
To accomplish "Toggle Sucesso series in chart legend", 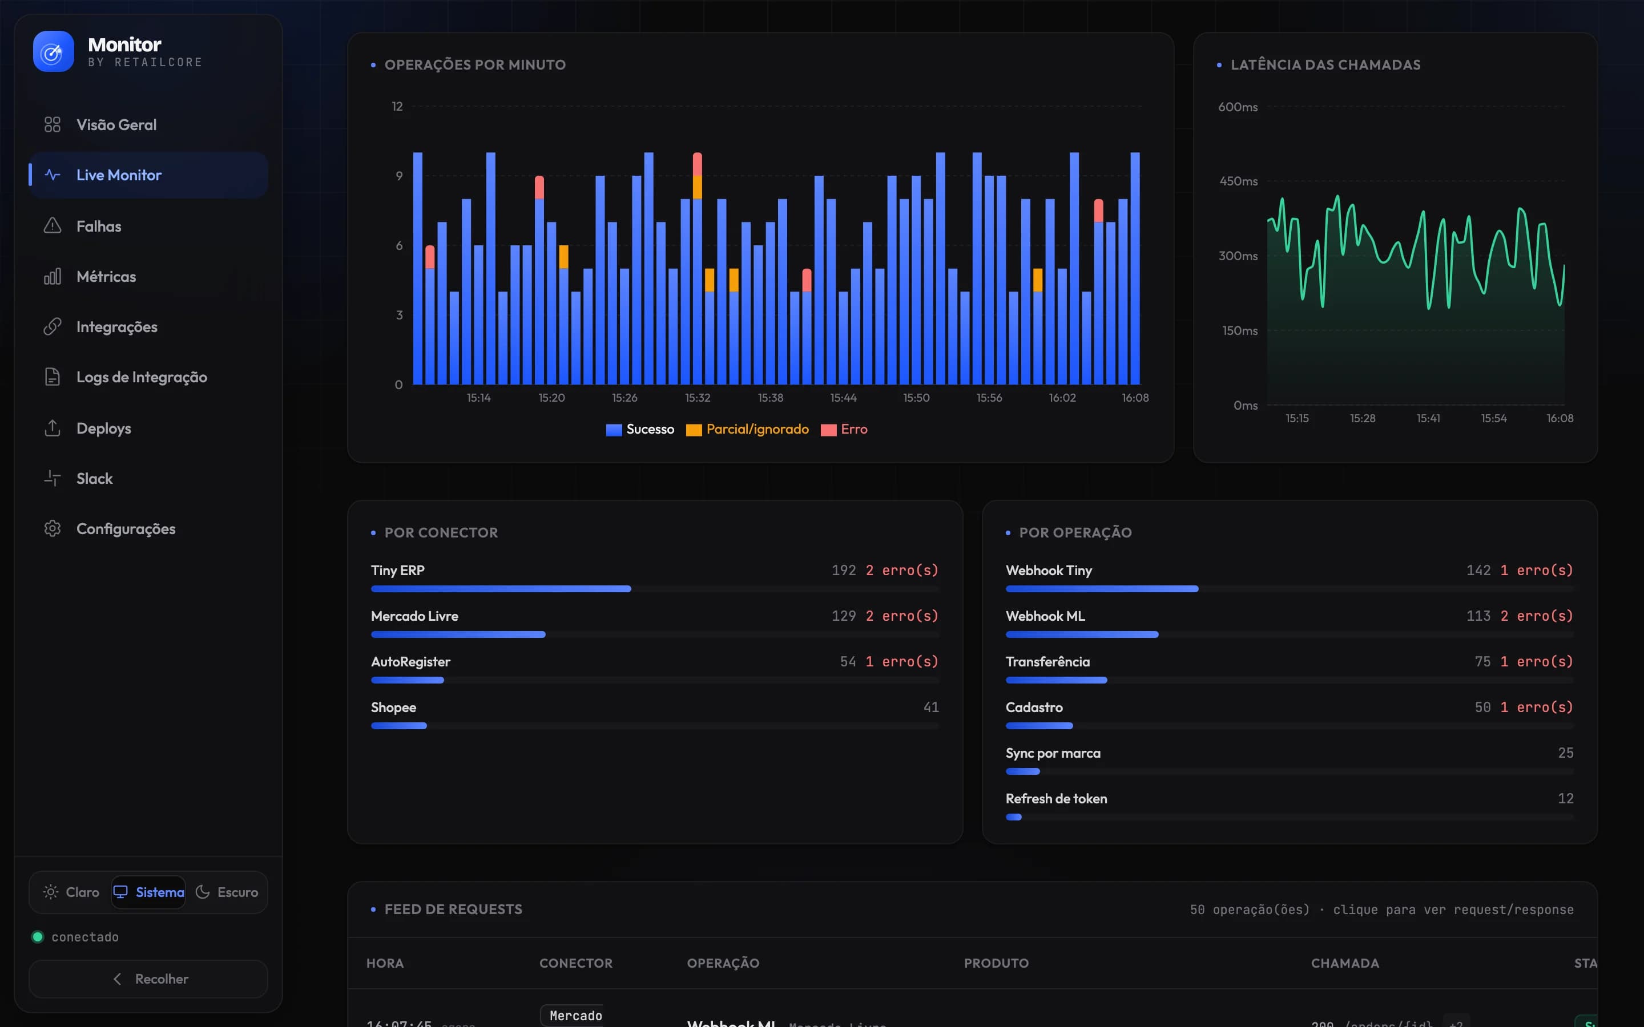I will click(x=640, y=429).
